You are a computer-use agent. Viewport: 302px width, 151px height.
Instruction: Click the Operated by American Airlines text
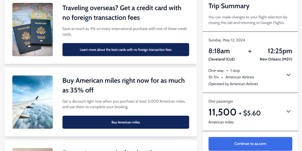233,84
